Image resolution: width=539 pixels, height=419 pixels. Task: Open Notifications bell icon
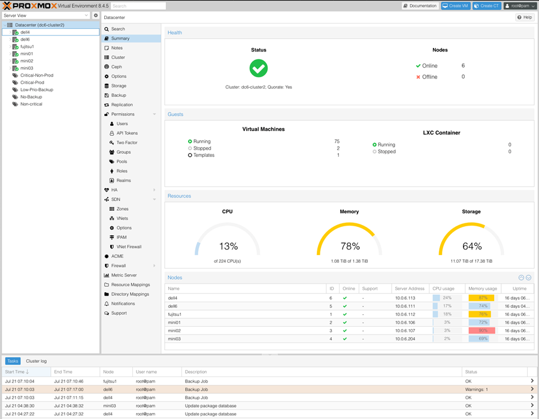(x=107, y=303)
